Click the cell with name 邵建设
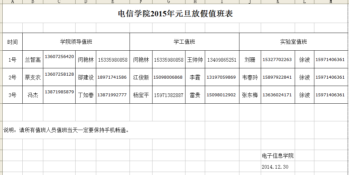 86,77
